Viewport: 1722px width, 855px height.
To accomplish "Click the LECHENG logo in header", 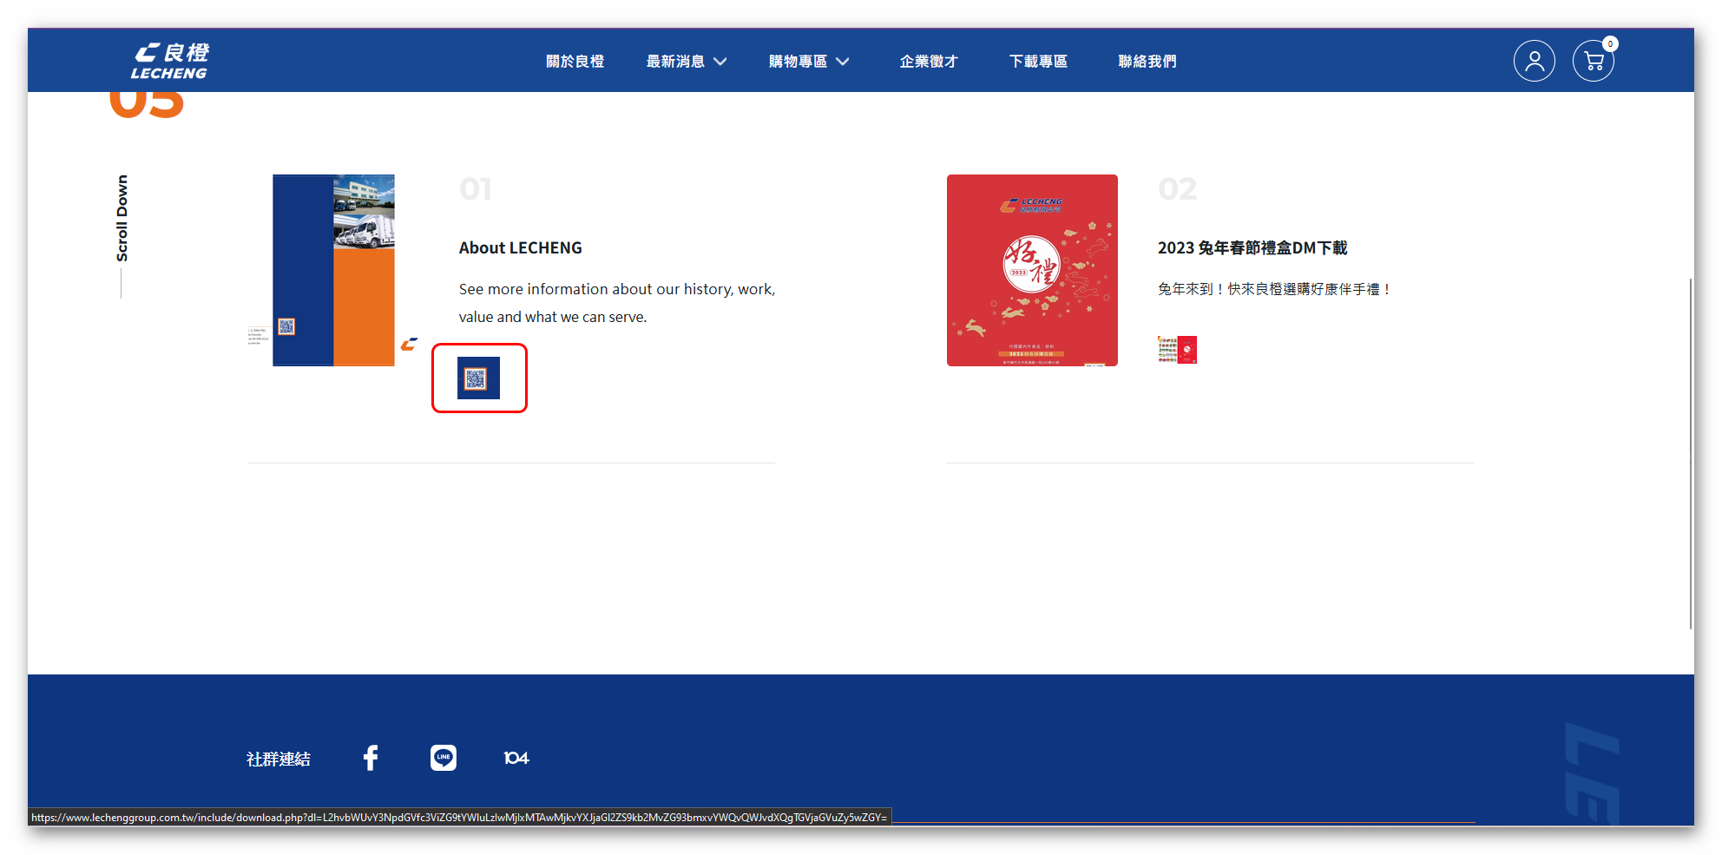I will point(170,61).
